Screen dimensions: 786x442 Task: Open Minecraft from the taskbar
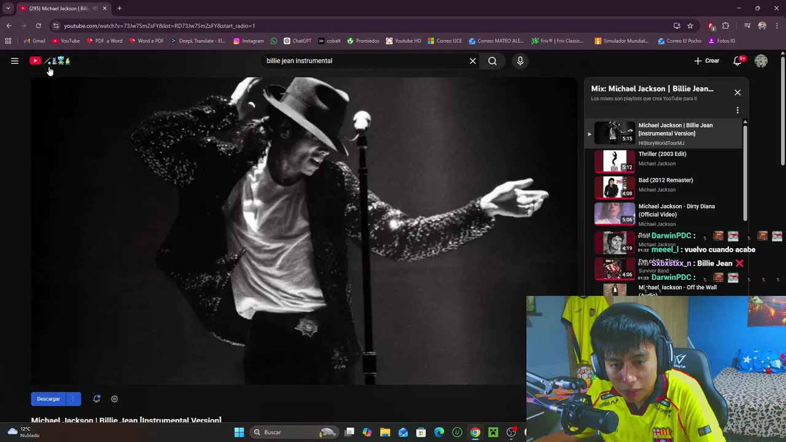pos(493,432)
